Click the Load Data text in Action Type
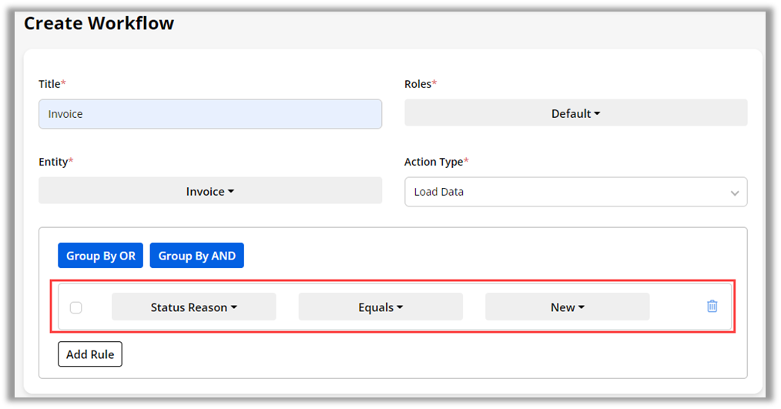 point(439,192)
